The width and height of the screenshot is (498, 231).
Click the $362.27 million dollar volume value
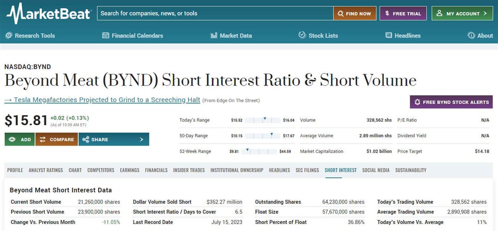coord(224,202)
